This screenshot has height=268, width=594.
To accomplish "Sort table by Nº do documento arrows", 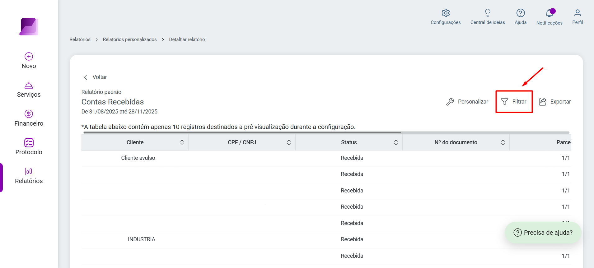I will pos(503,142).
